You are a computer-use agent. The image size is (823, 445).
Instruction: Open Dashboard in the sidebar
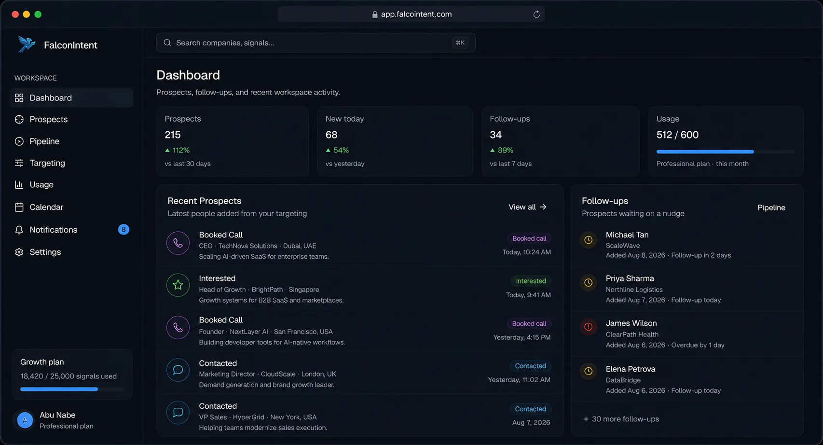click(x=71, y=98)
